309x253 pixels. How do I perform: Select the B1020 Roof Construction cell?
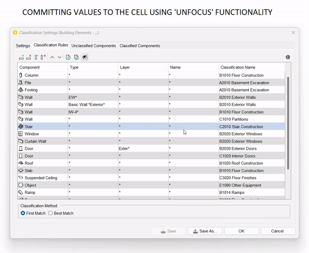click(x=252, y=163)
